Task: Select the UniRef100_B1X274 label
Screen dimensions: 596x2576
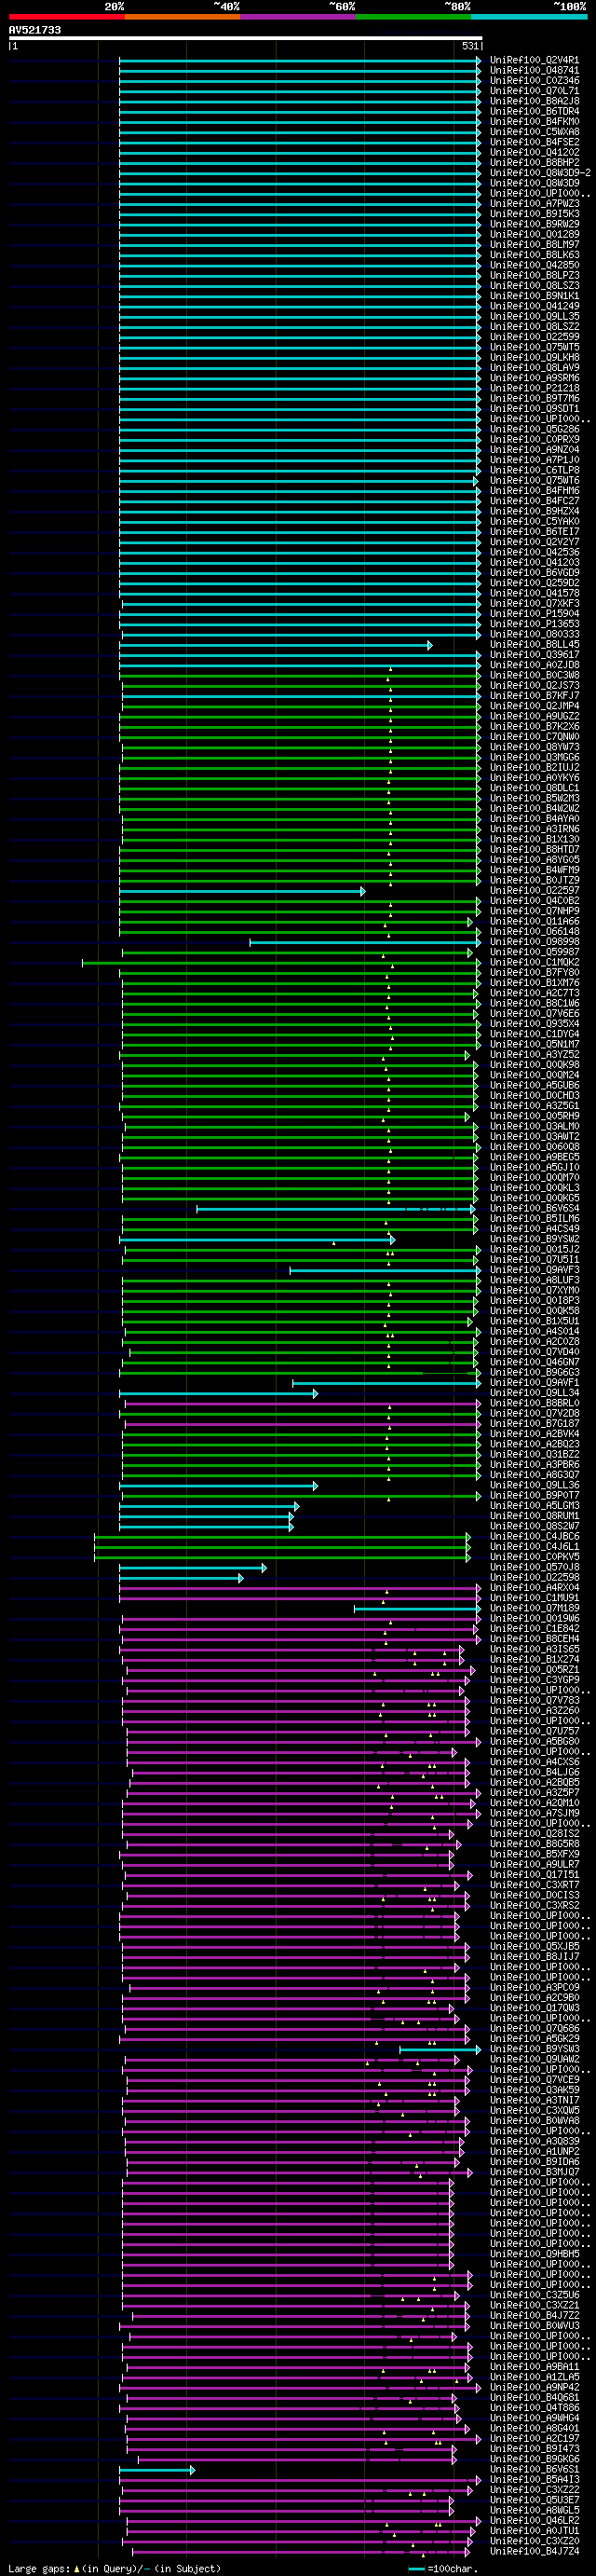Action: click(534, 1659)
